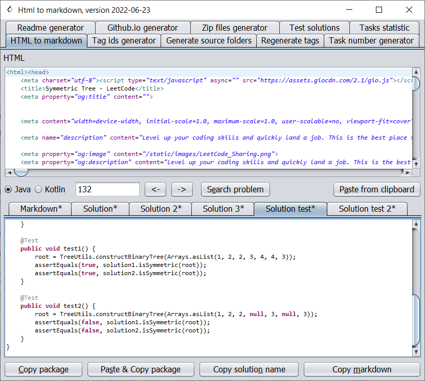Viewport: 425px width, 381px height.
Task: Click the meta property="og:title" line
Action: pyautogui.click(x=87, y=97)
